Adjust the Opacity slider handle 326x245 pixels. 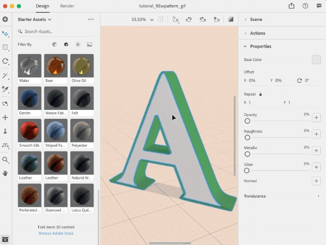[247, 121]
